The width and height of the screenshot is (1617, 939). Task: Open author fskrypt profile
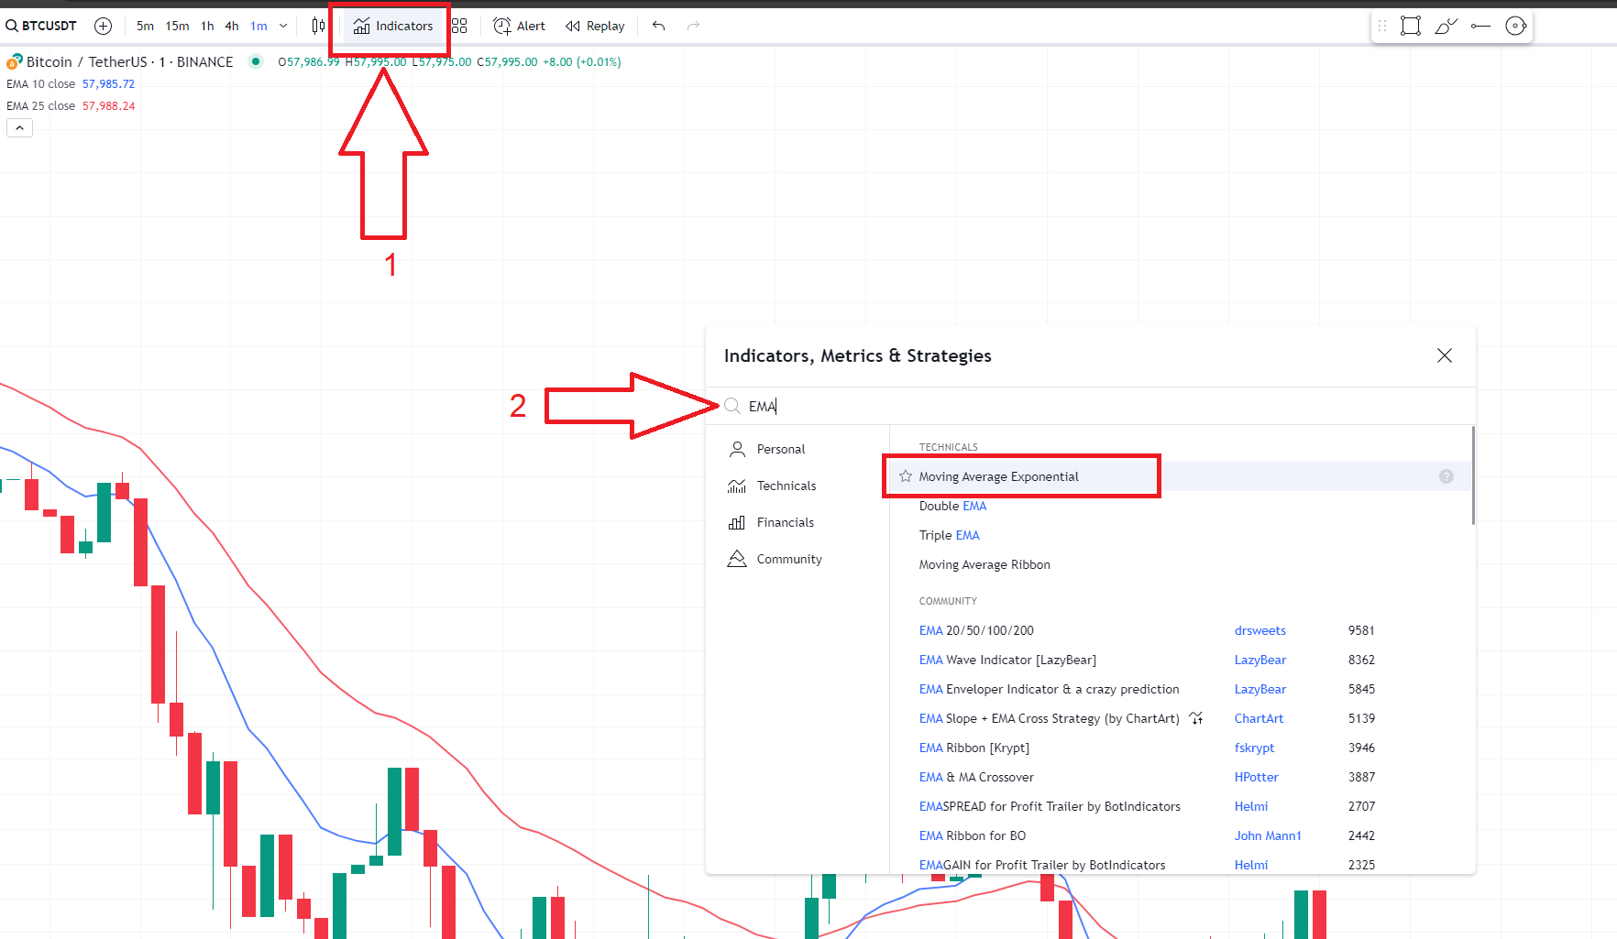coord(1254,748)
